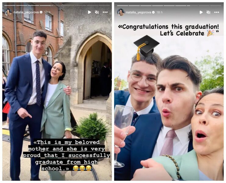Tap the laughing emojis in the left caption
Image resolution: width=226 pixels, height=183 pixels.
click(82, 168)
